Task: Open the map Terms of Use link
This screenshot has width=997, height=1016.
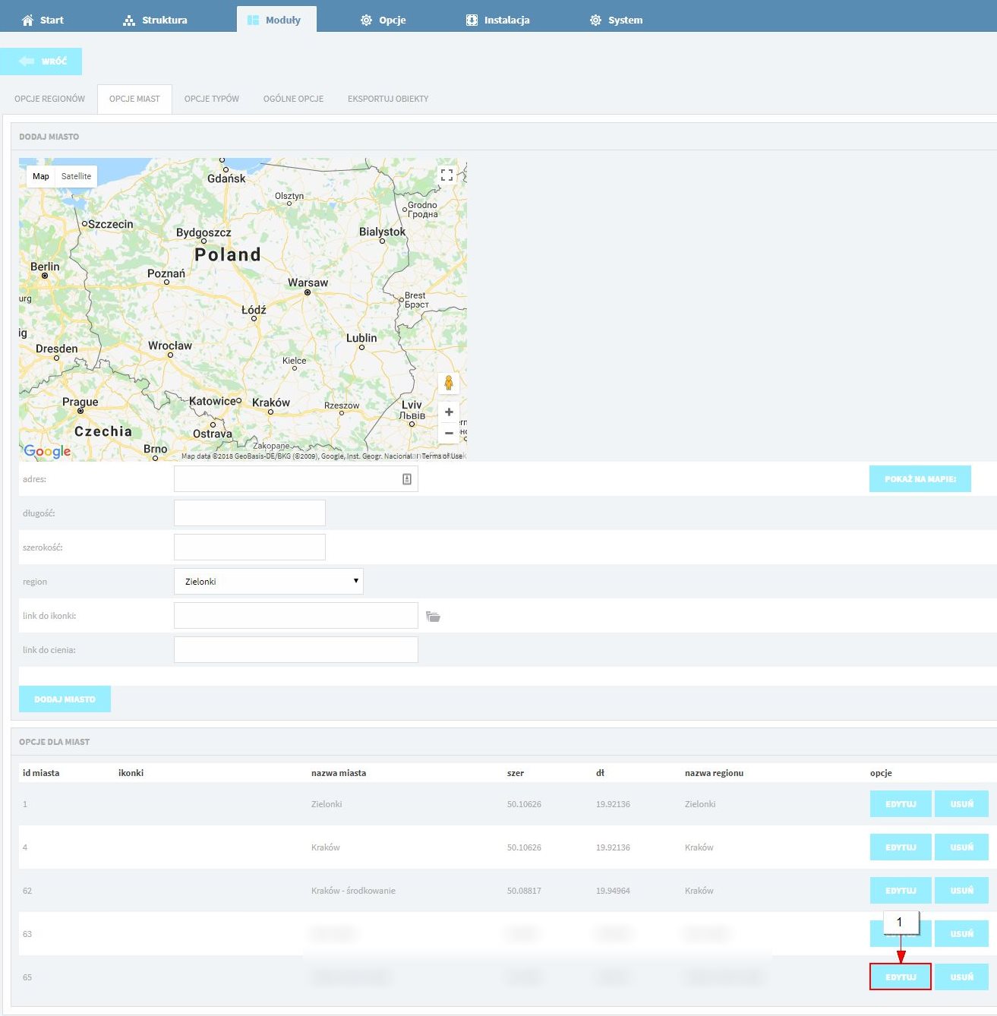Action: [442, 456]
